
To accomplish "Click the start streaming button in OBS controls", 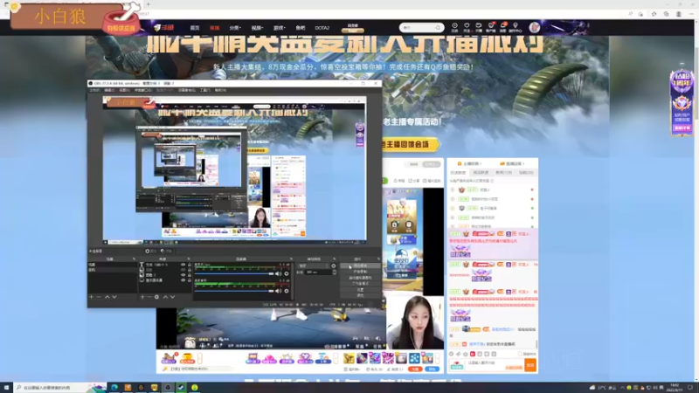I will point(360,266).
